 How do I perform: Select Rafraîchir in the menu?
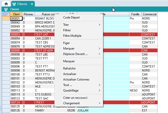coord(69,68)
